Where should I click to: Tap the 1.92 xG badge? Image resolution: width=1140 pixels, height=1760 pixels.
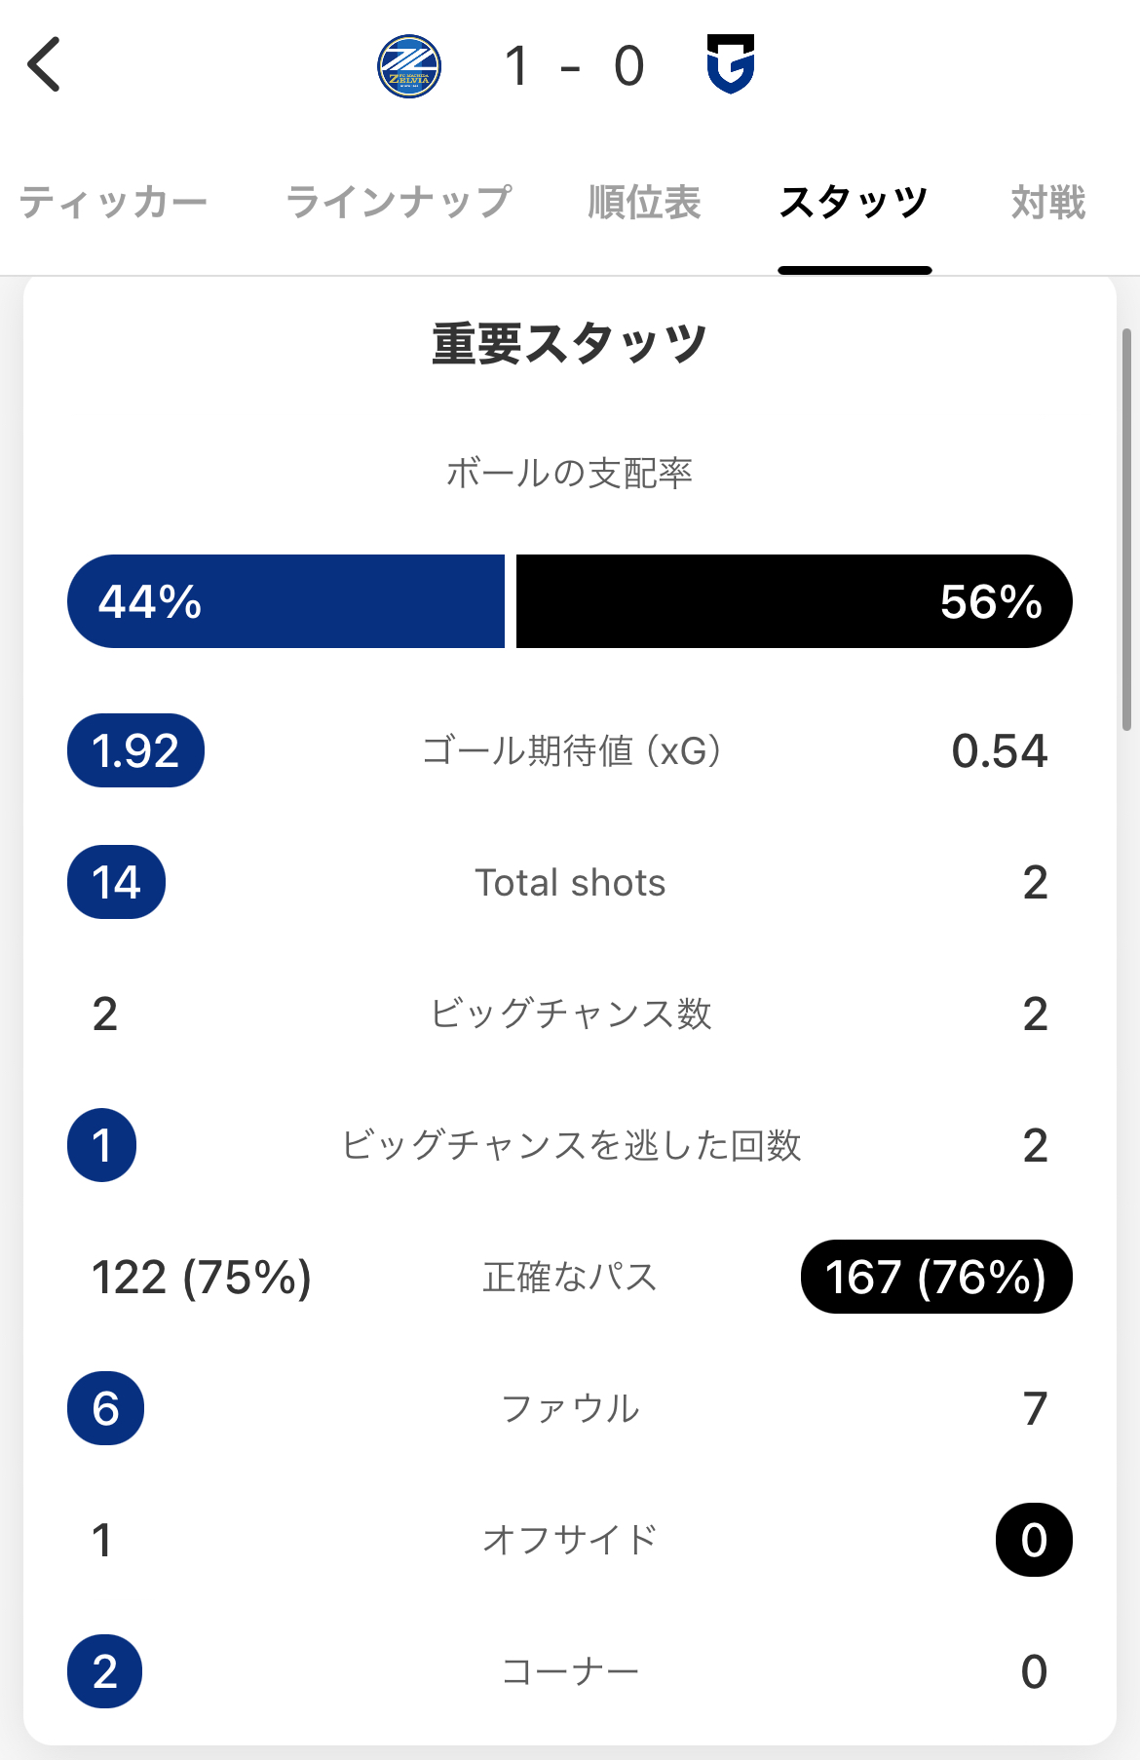click(x=135, y=750)
